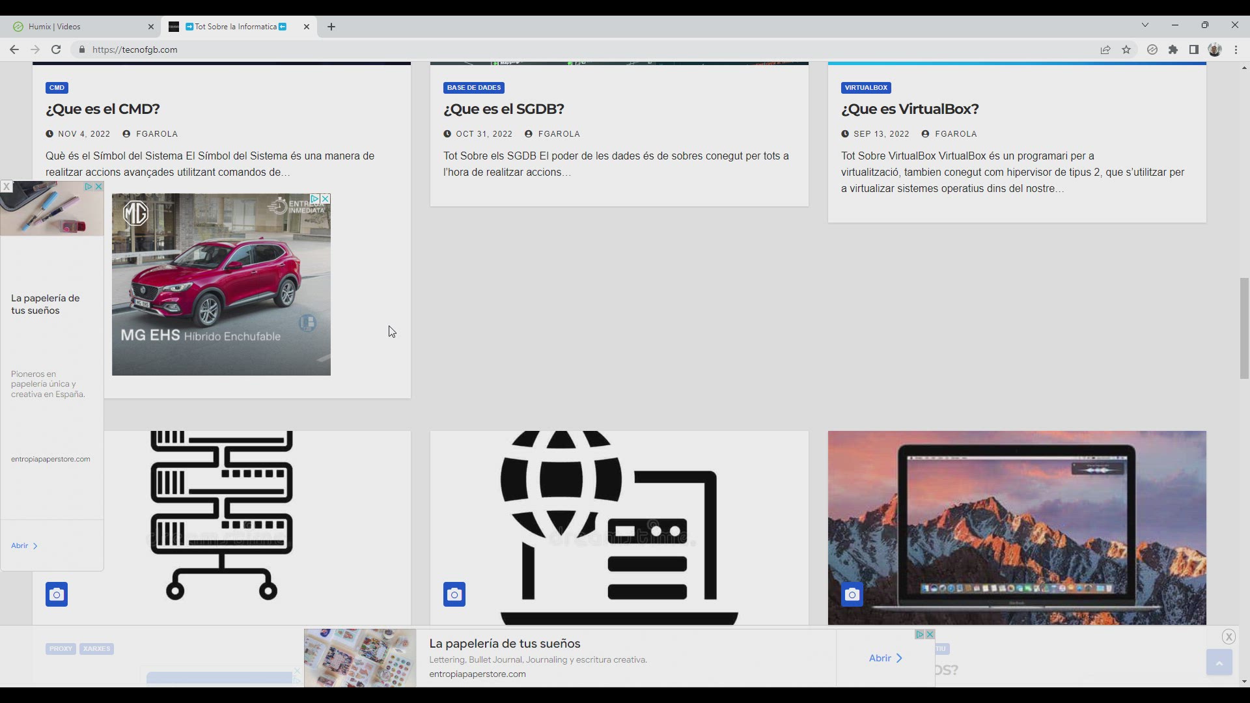Close the left sidebar ad
The width and height of the screenshot is (1250, 703).
7,187
